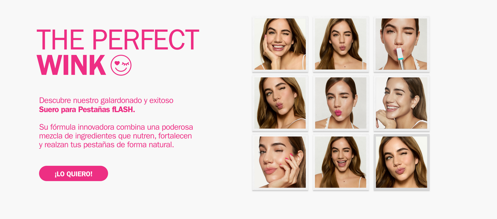
Task: Click the winking heart-eye emoji icon
Action: click(x=121, y=65)
